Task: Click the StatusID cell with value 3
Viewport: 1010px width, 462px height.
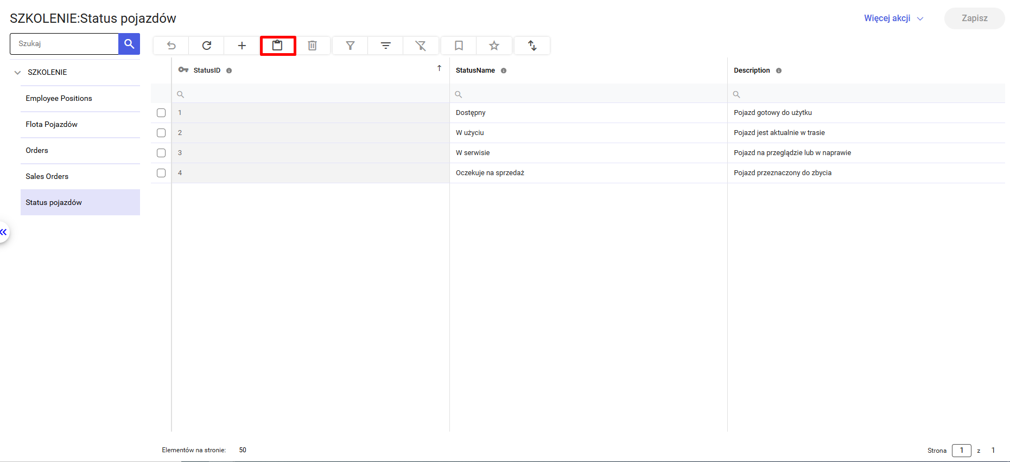Action: 310,153
